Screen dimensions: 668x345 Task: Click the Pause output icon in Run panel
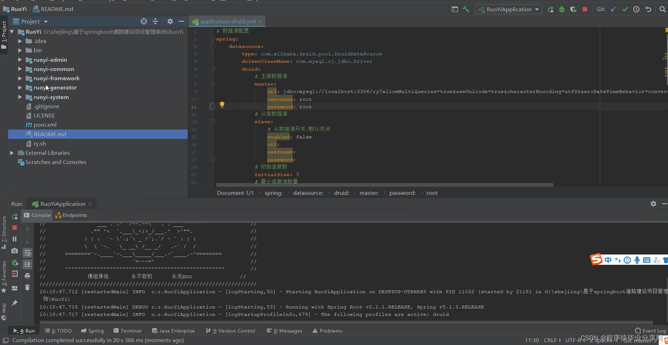click(15, 239)
